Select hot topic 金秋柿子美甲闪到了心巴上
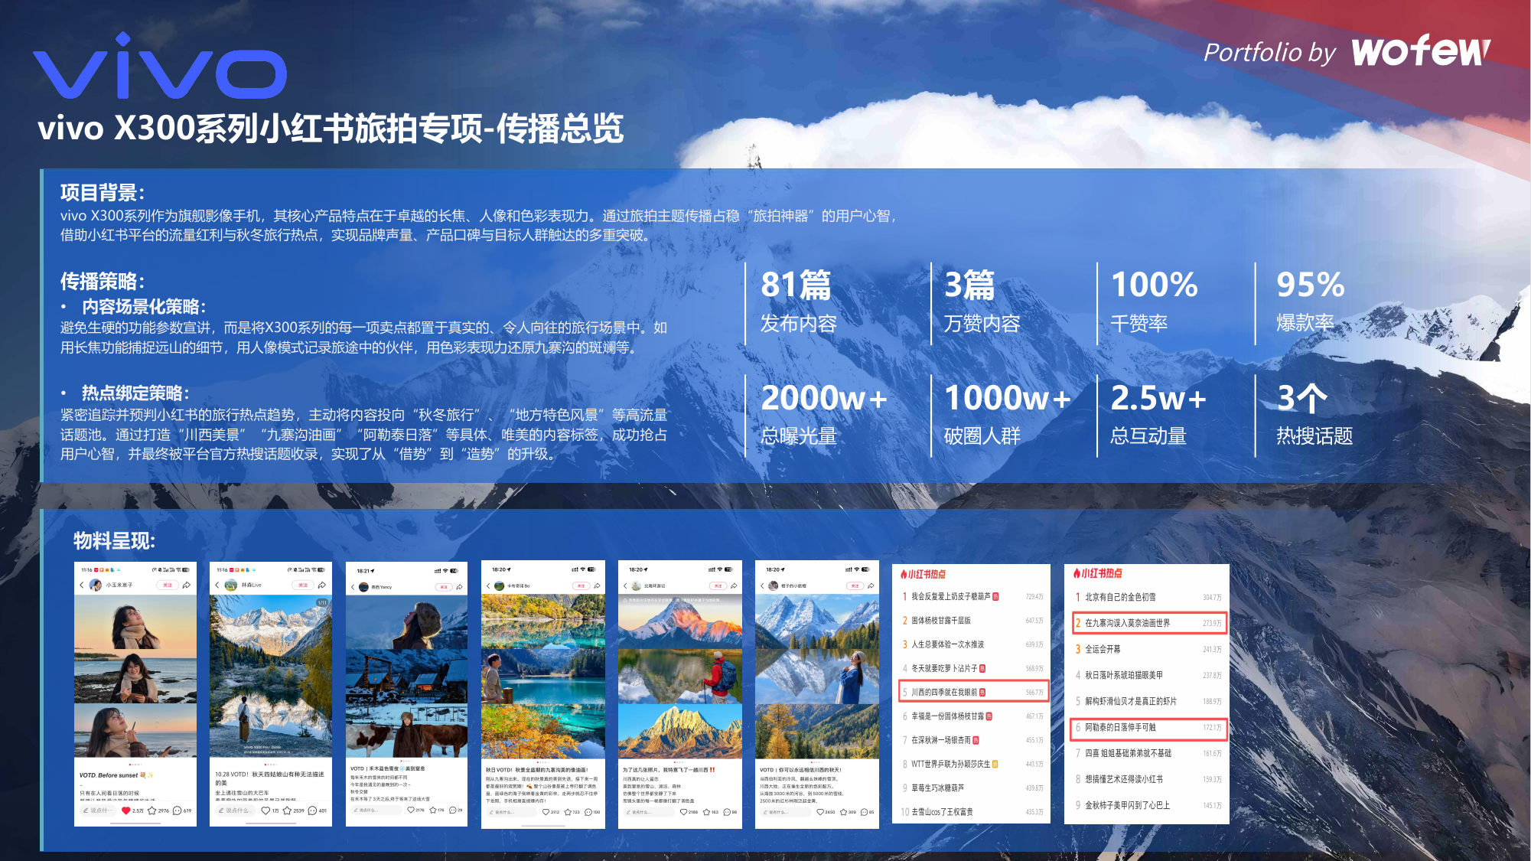Image resolution: width=1531 pixels, height=861 pixels. click(1148, 805)
